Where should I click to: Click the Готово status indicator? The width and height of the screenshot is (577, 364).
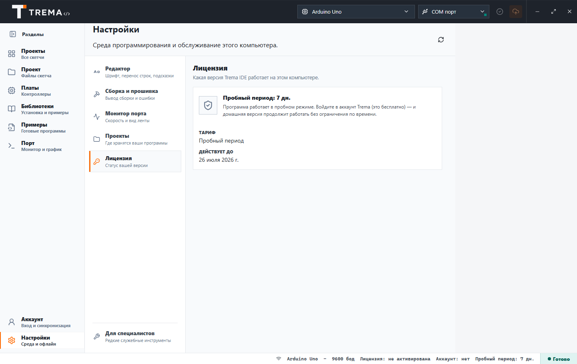tap(559, 359)
